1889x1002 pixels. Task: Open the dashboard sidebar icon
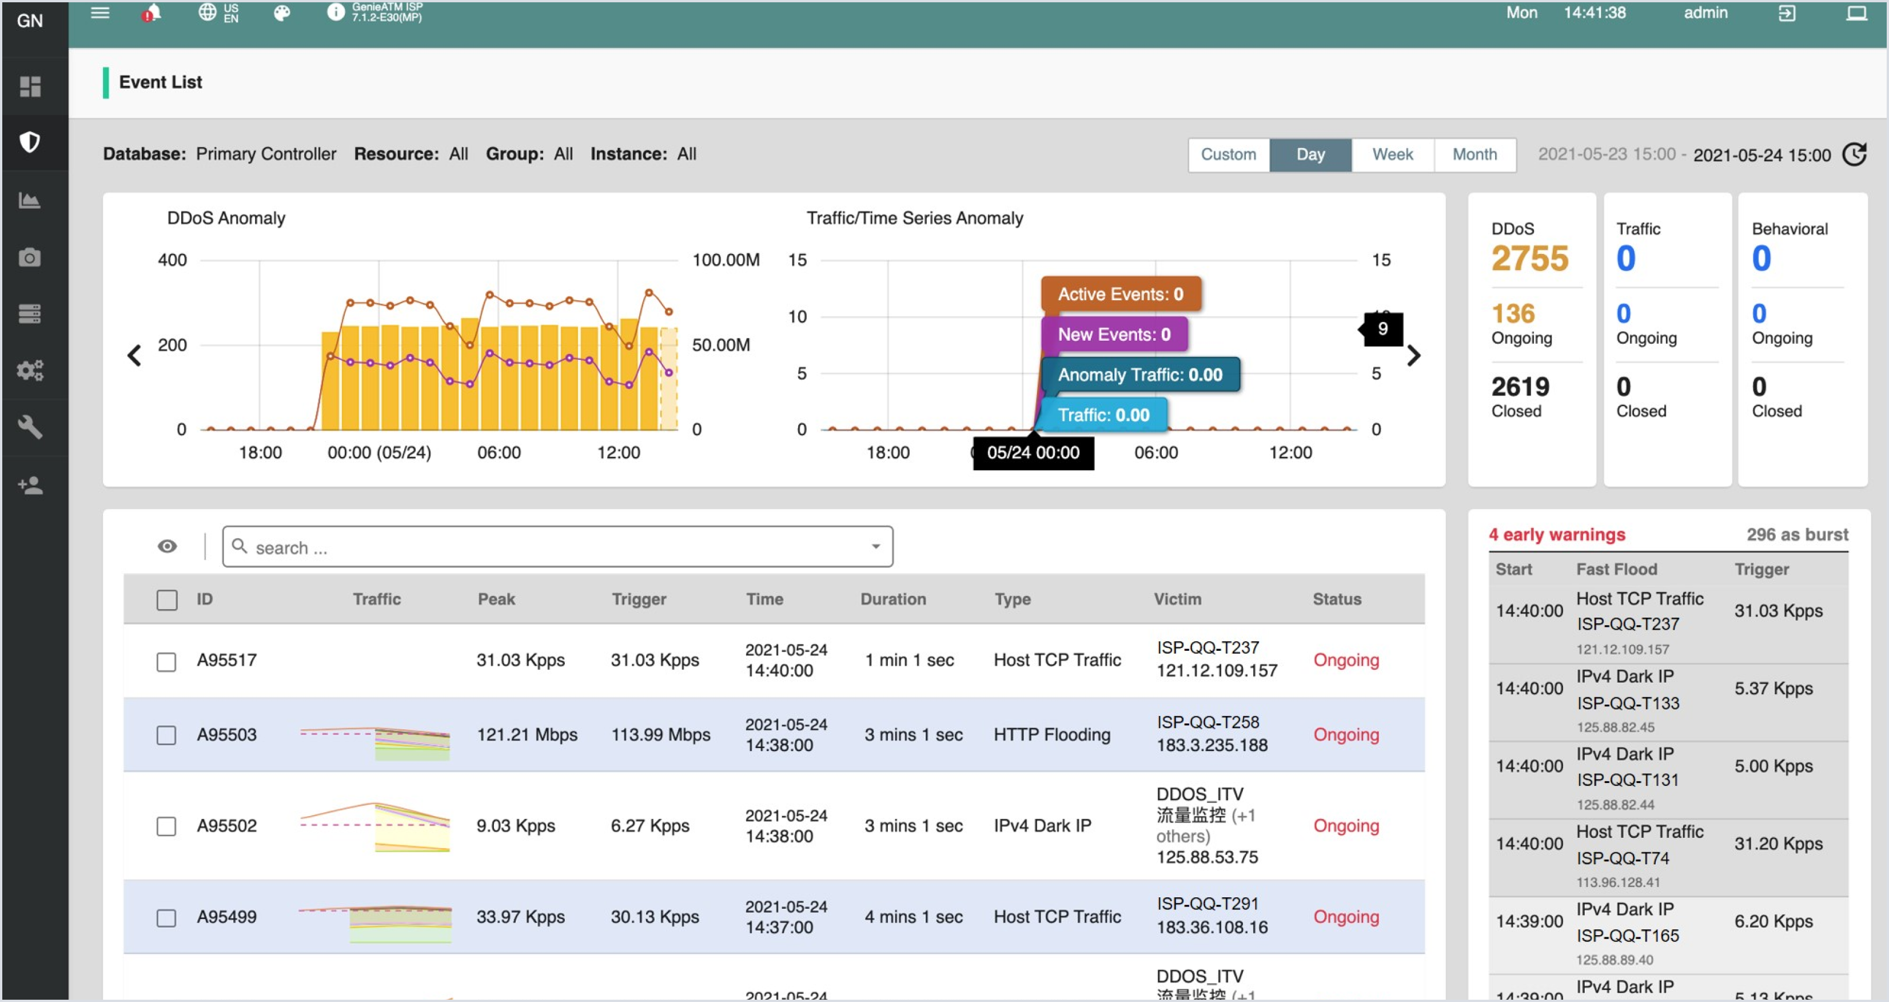[30, 86]
